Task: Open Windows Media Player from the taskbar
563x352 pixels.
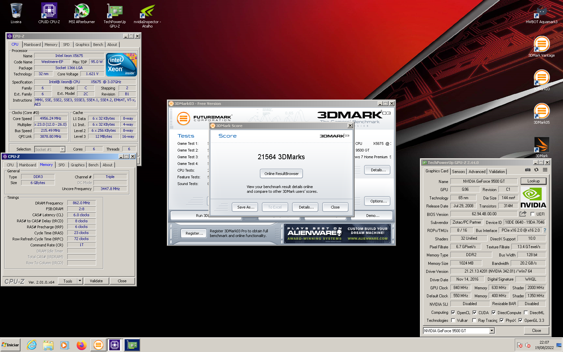Action: click(x=64, y=345)
